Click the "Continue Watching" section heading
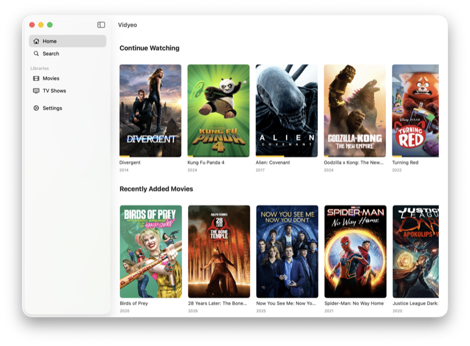 (150, 48)
